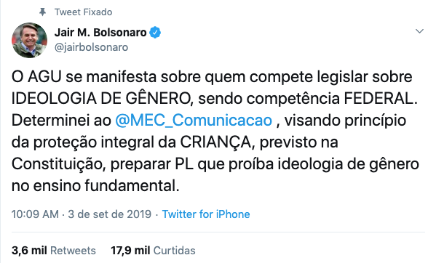
Task: Click the uppercase IDEOLOGIA DE GÊNERO text
Action: click(100, 99)
